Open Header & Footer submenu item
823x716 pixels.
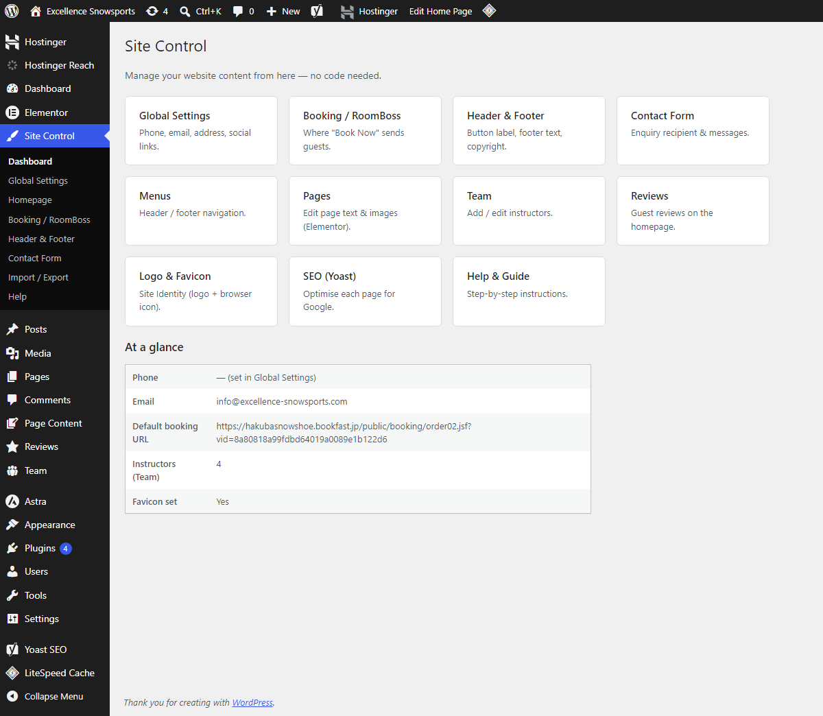41,239
